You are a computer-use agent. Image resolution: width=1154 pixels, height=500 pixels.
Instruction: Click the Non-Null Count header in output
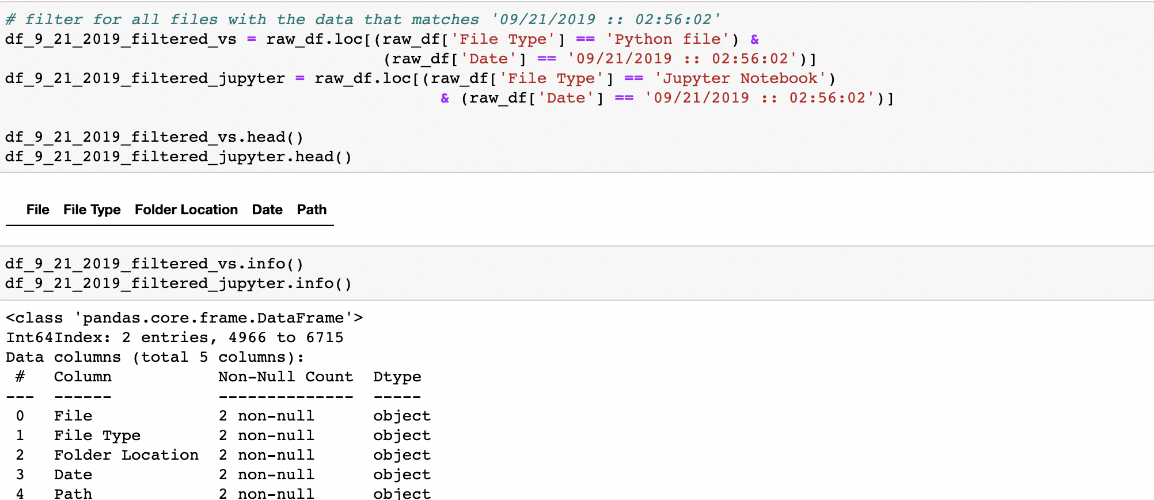click(286, 377)
